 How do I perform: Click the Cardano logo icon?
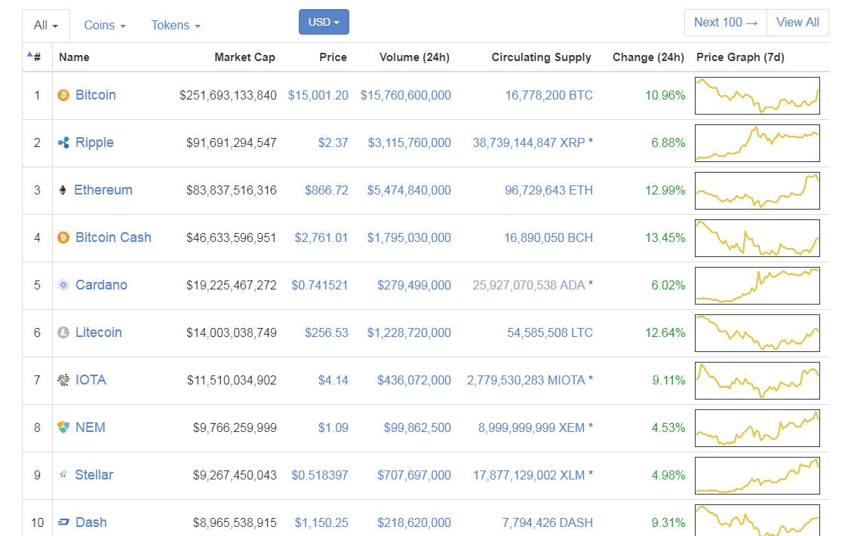pos(63,285)
